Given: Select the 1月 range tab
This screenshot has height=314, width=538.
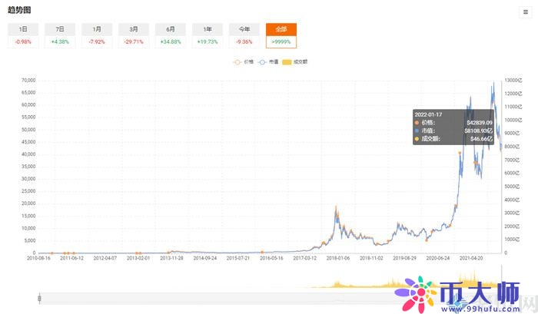Looking at the screenshot, I should (x=96, y=35).
